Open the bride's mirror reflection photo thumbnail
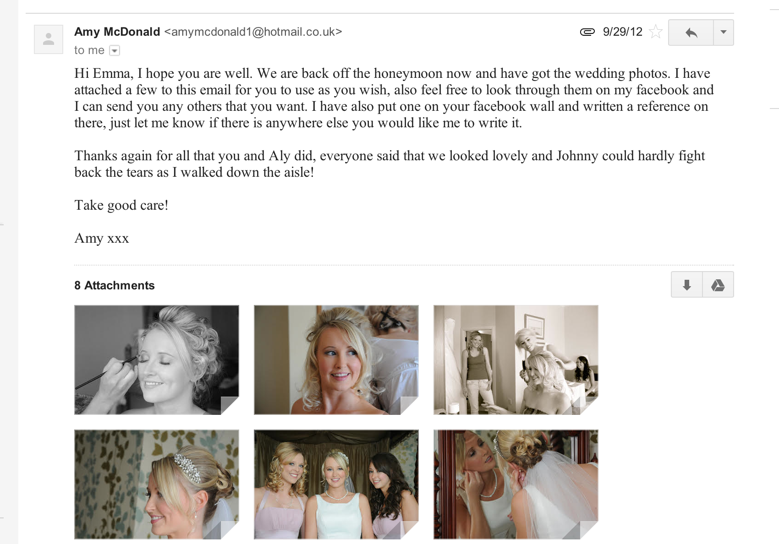The width and height of the screenshot is (779, 544). (x=516, y=484)
